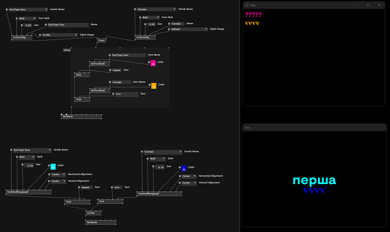Viewport: 390px width, 232px height.
Task: Select the Renderer node above the first Skia output
Action: coord(81,116)
